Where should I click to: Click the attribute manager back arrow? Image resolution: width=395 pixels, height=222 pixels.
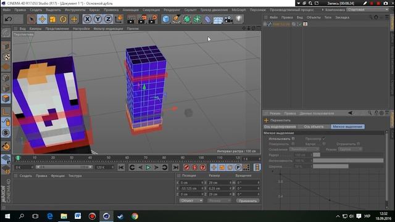click(350, 113)
